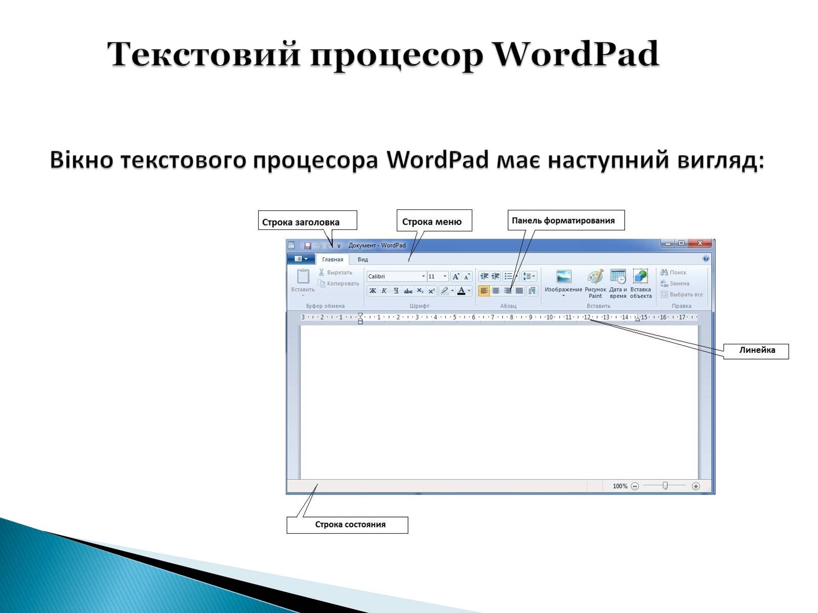Expand the Изображение dropdown arrow
The width and height of the screenshot is (818, 613).
click(564, 296)
